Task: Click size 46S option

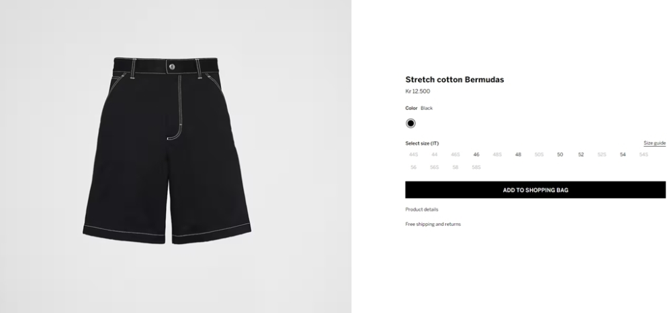Action: (x=455, y=155)
